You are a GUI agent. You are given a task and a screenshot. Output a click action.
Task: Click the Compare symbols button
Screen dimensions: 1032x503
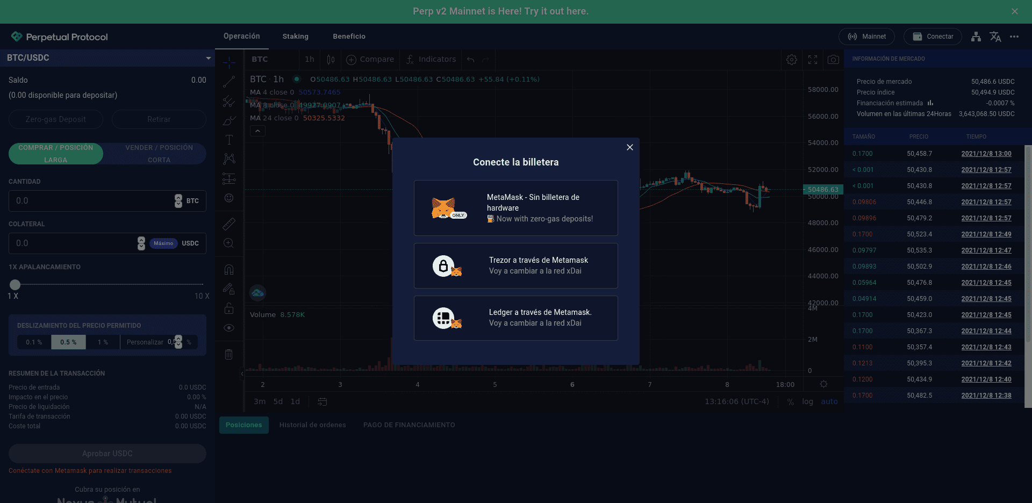click(x=370, y=60)
